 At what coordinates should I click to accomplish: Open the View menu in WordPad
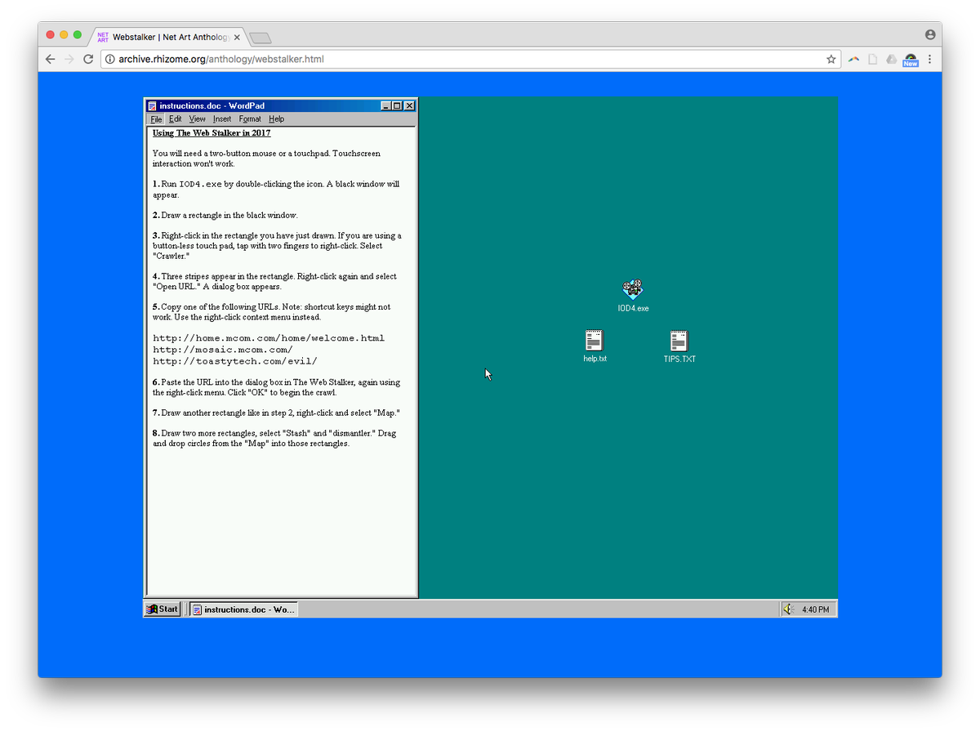(x=198, y=119)
